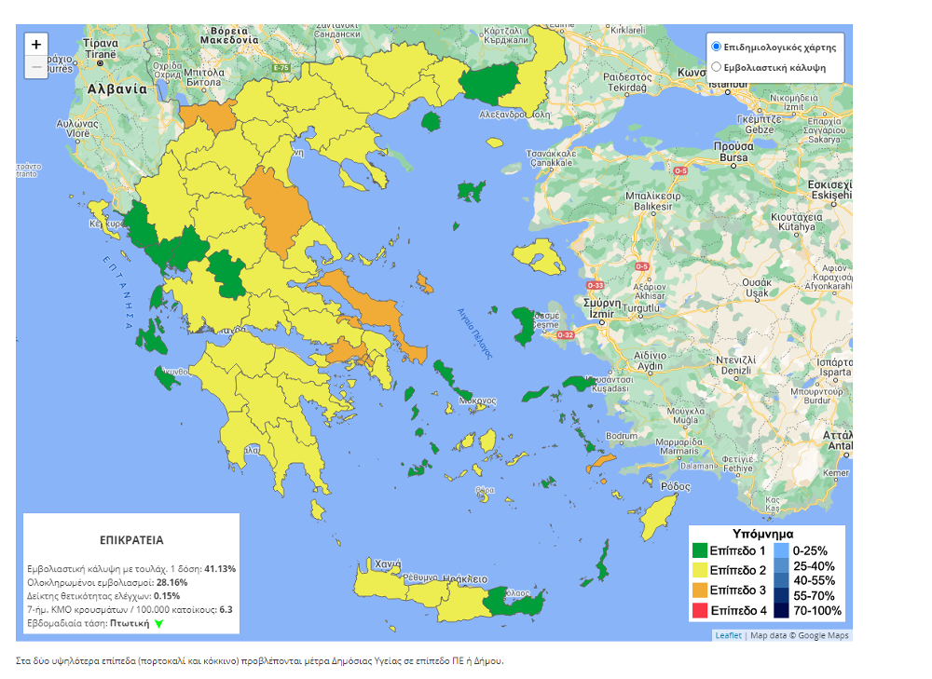Zoom into the map with the plus button
This screenshot has height=679, width=932.
click(34, 44)
